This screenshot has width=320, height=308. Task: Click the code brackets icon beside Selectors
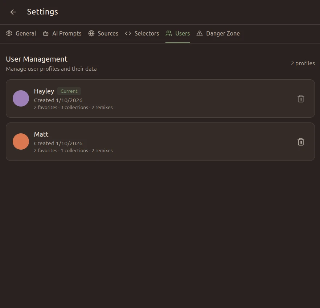(128, 33)
